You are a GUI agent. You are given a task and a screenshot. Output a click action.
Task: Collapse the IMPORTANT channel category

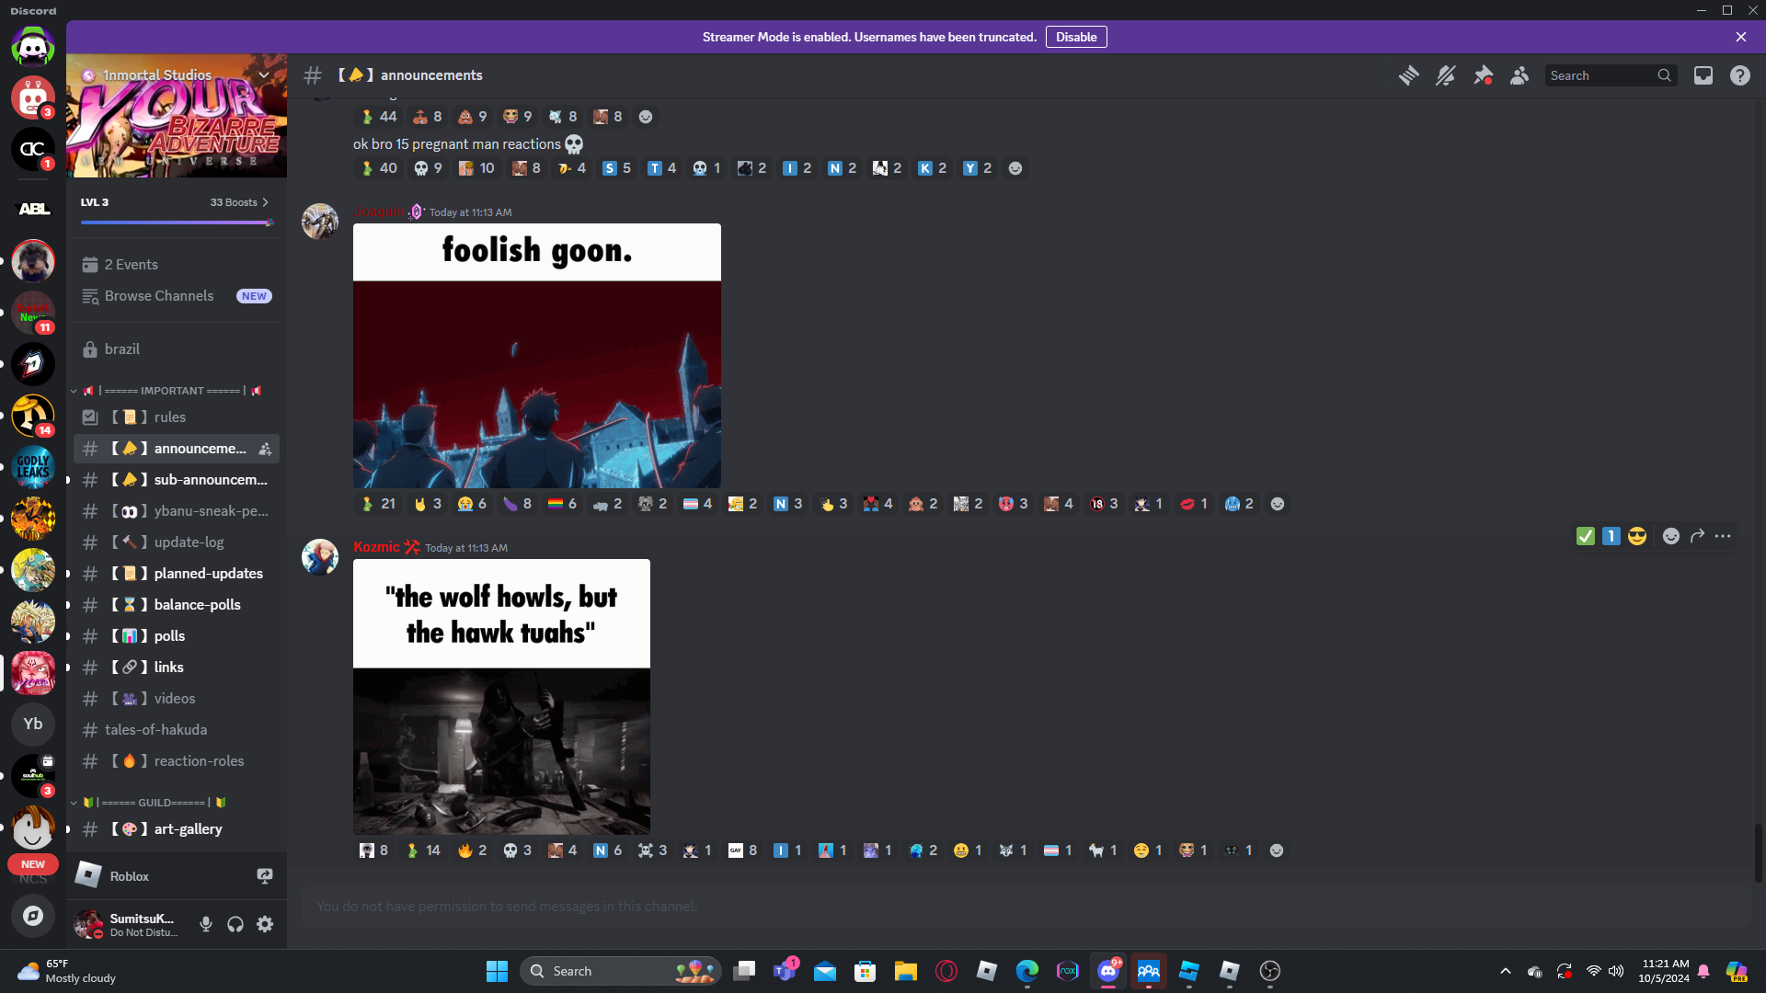click(x=171, y=391)
